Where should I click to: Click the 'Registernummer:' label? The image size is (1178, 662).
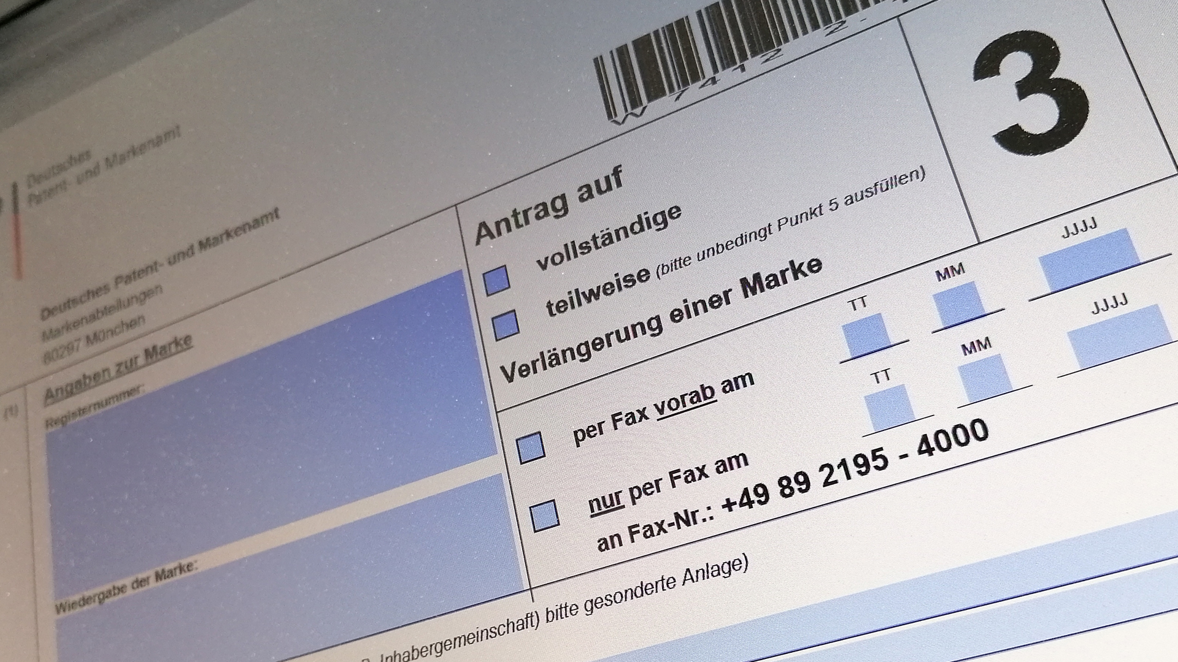(x=94, y=405)
